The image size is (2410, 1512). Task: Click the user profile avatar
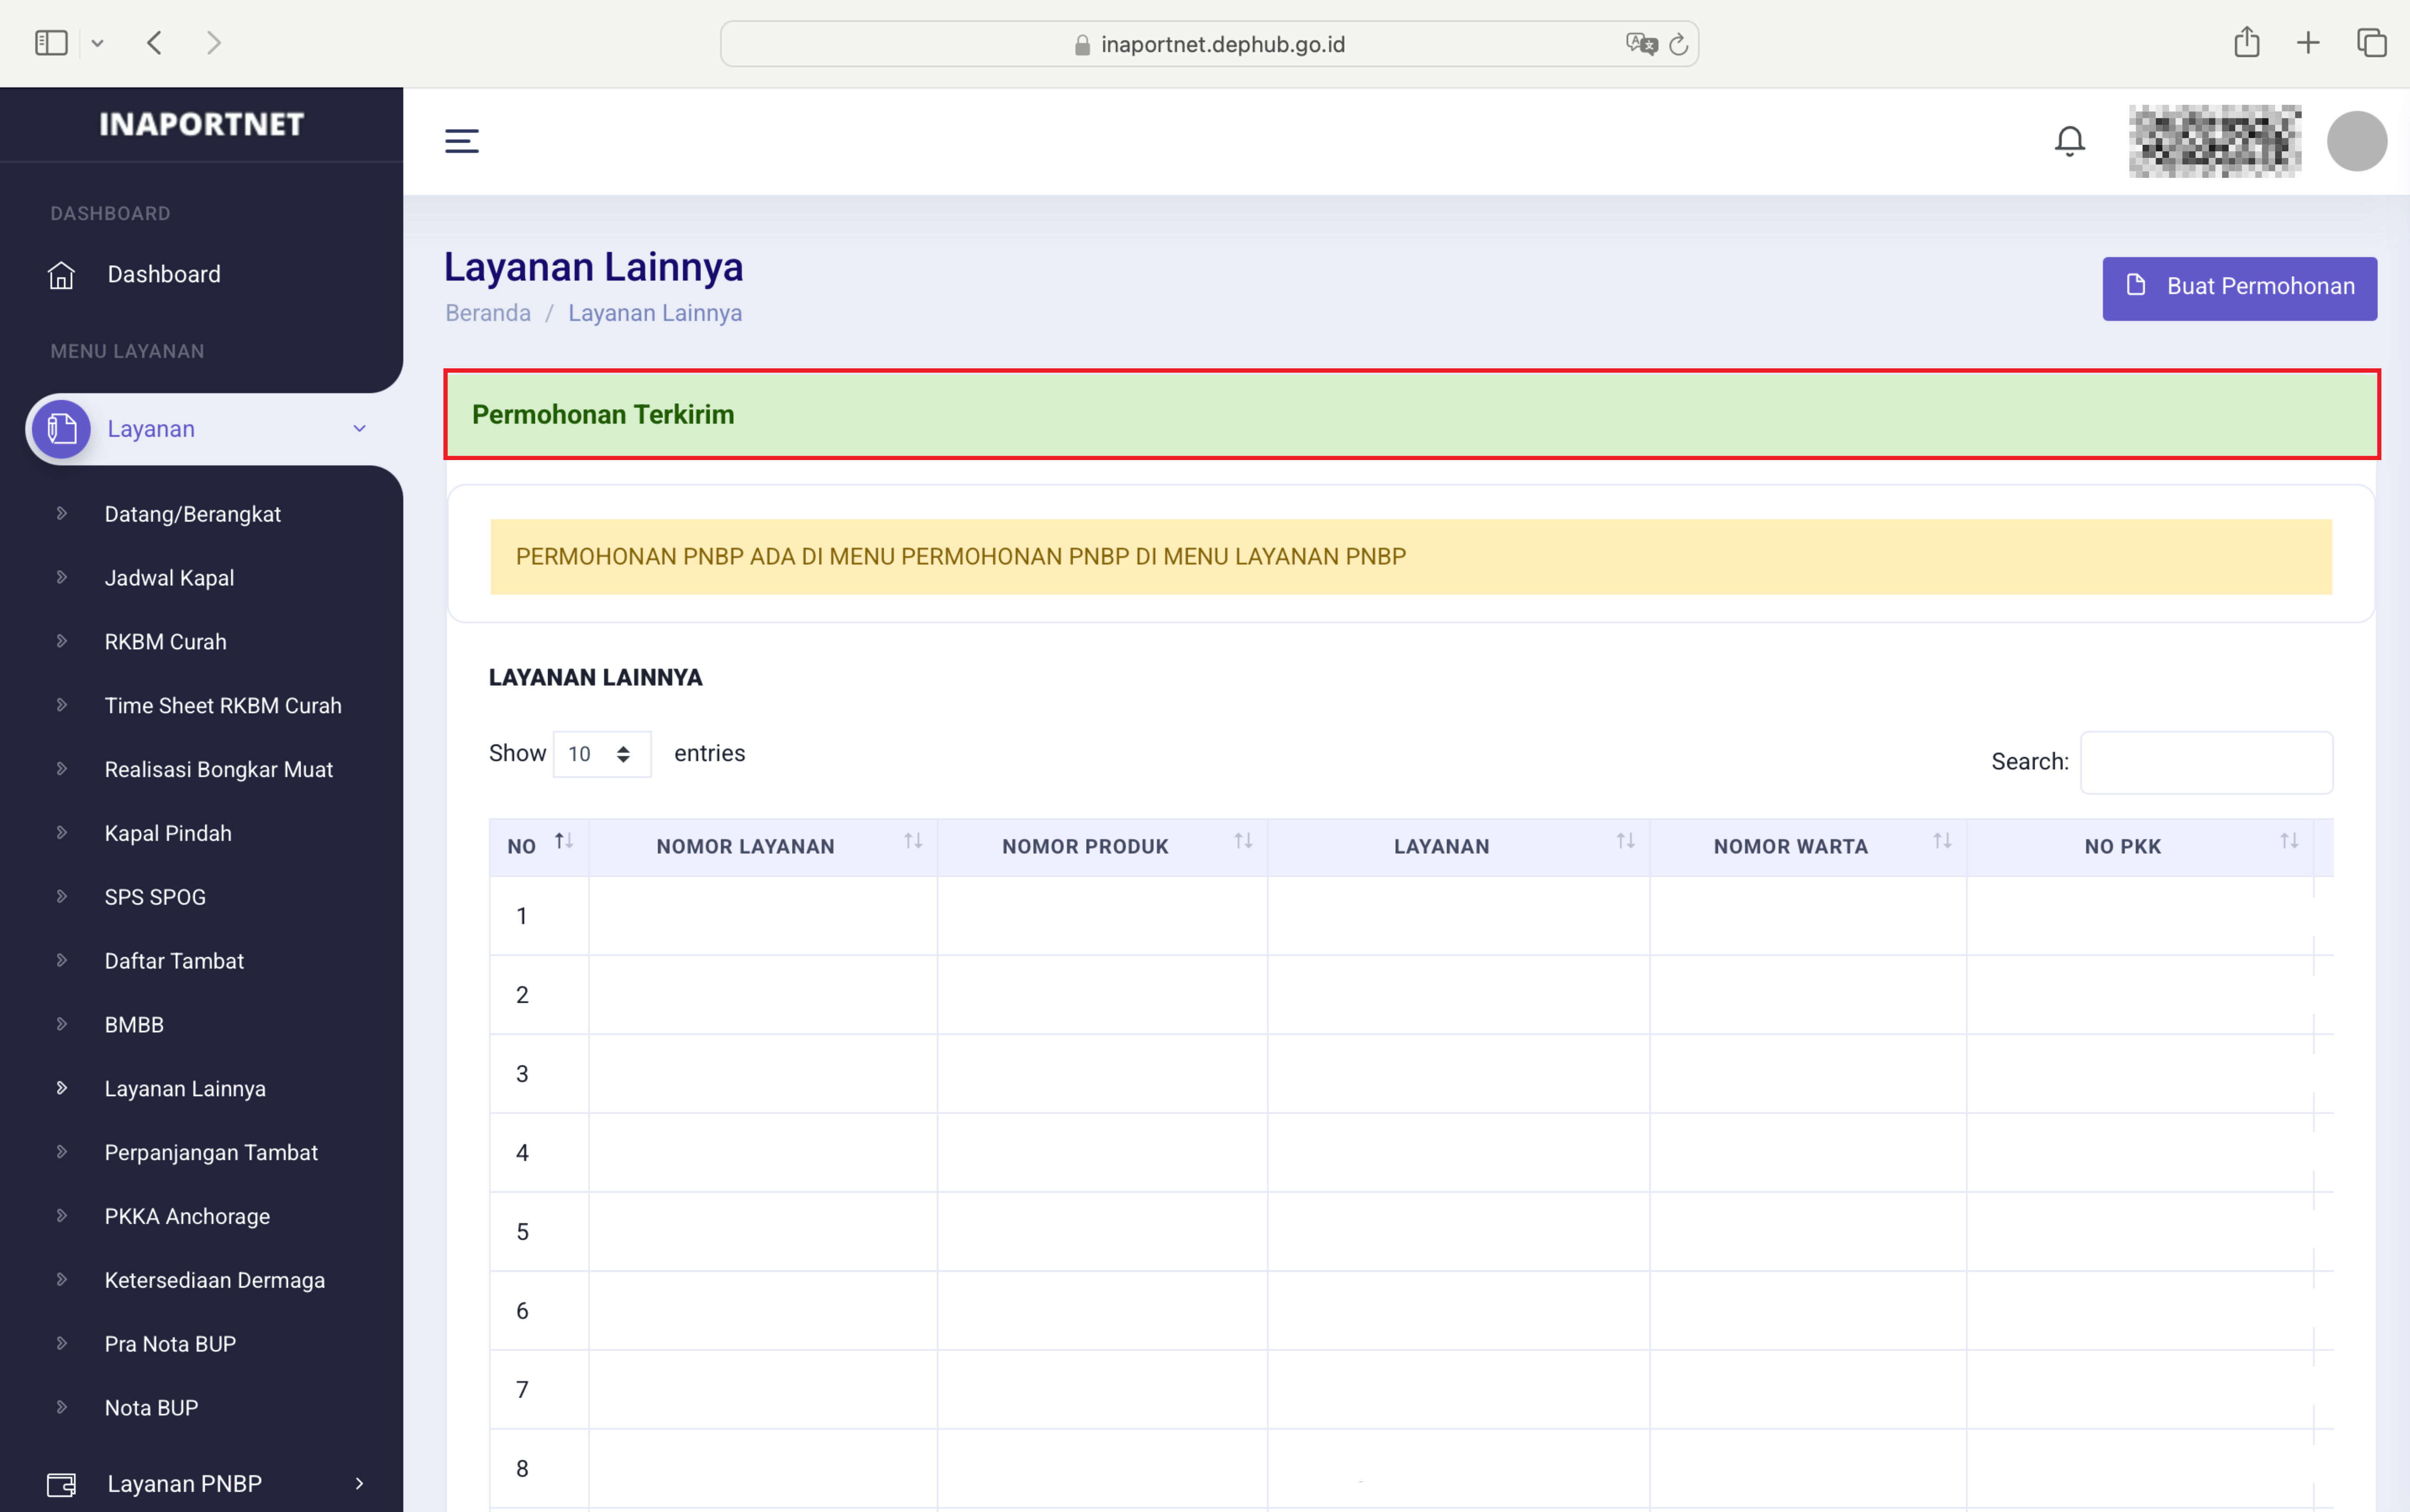coord(2356,141)
